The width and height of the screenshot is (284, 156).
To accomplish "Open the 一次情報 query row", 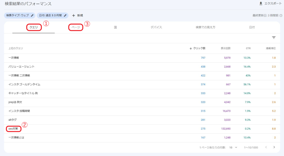I will point(14,58).
